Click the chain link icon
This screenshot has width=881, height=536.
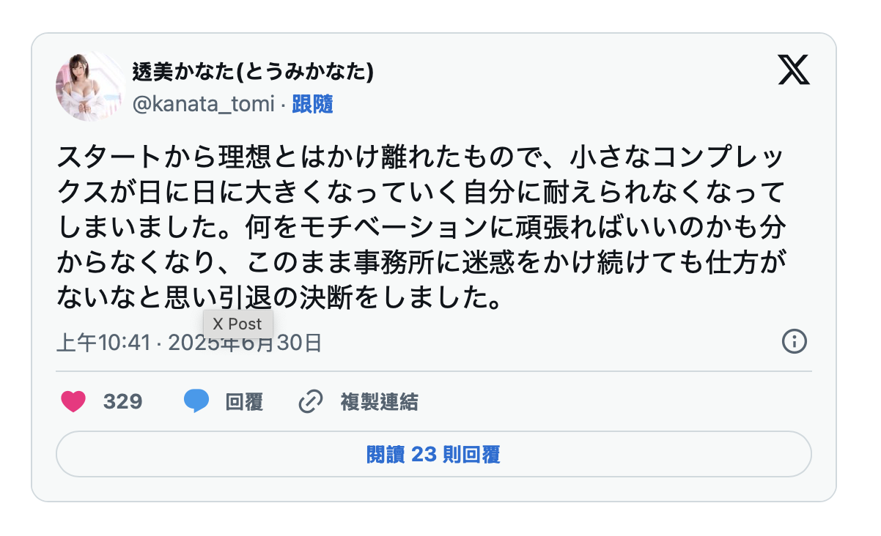coord(311,401)
